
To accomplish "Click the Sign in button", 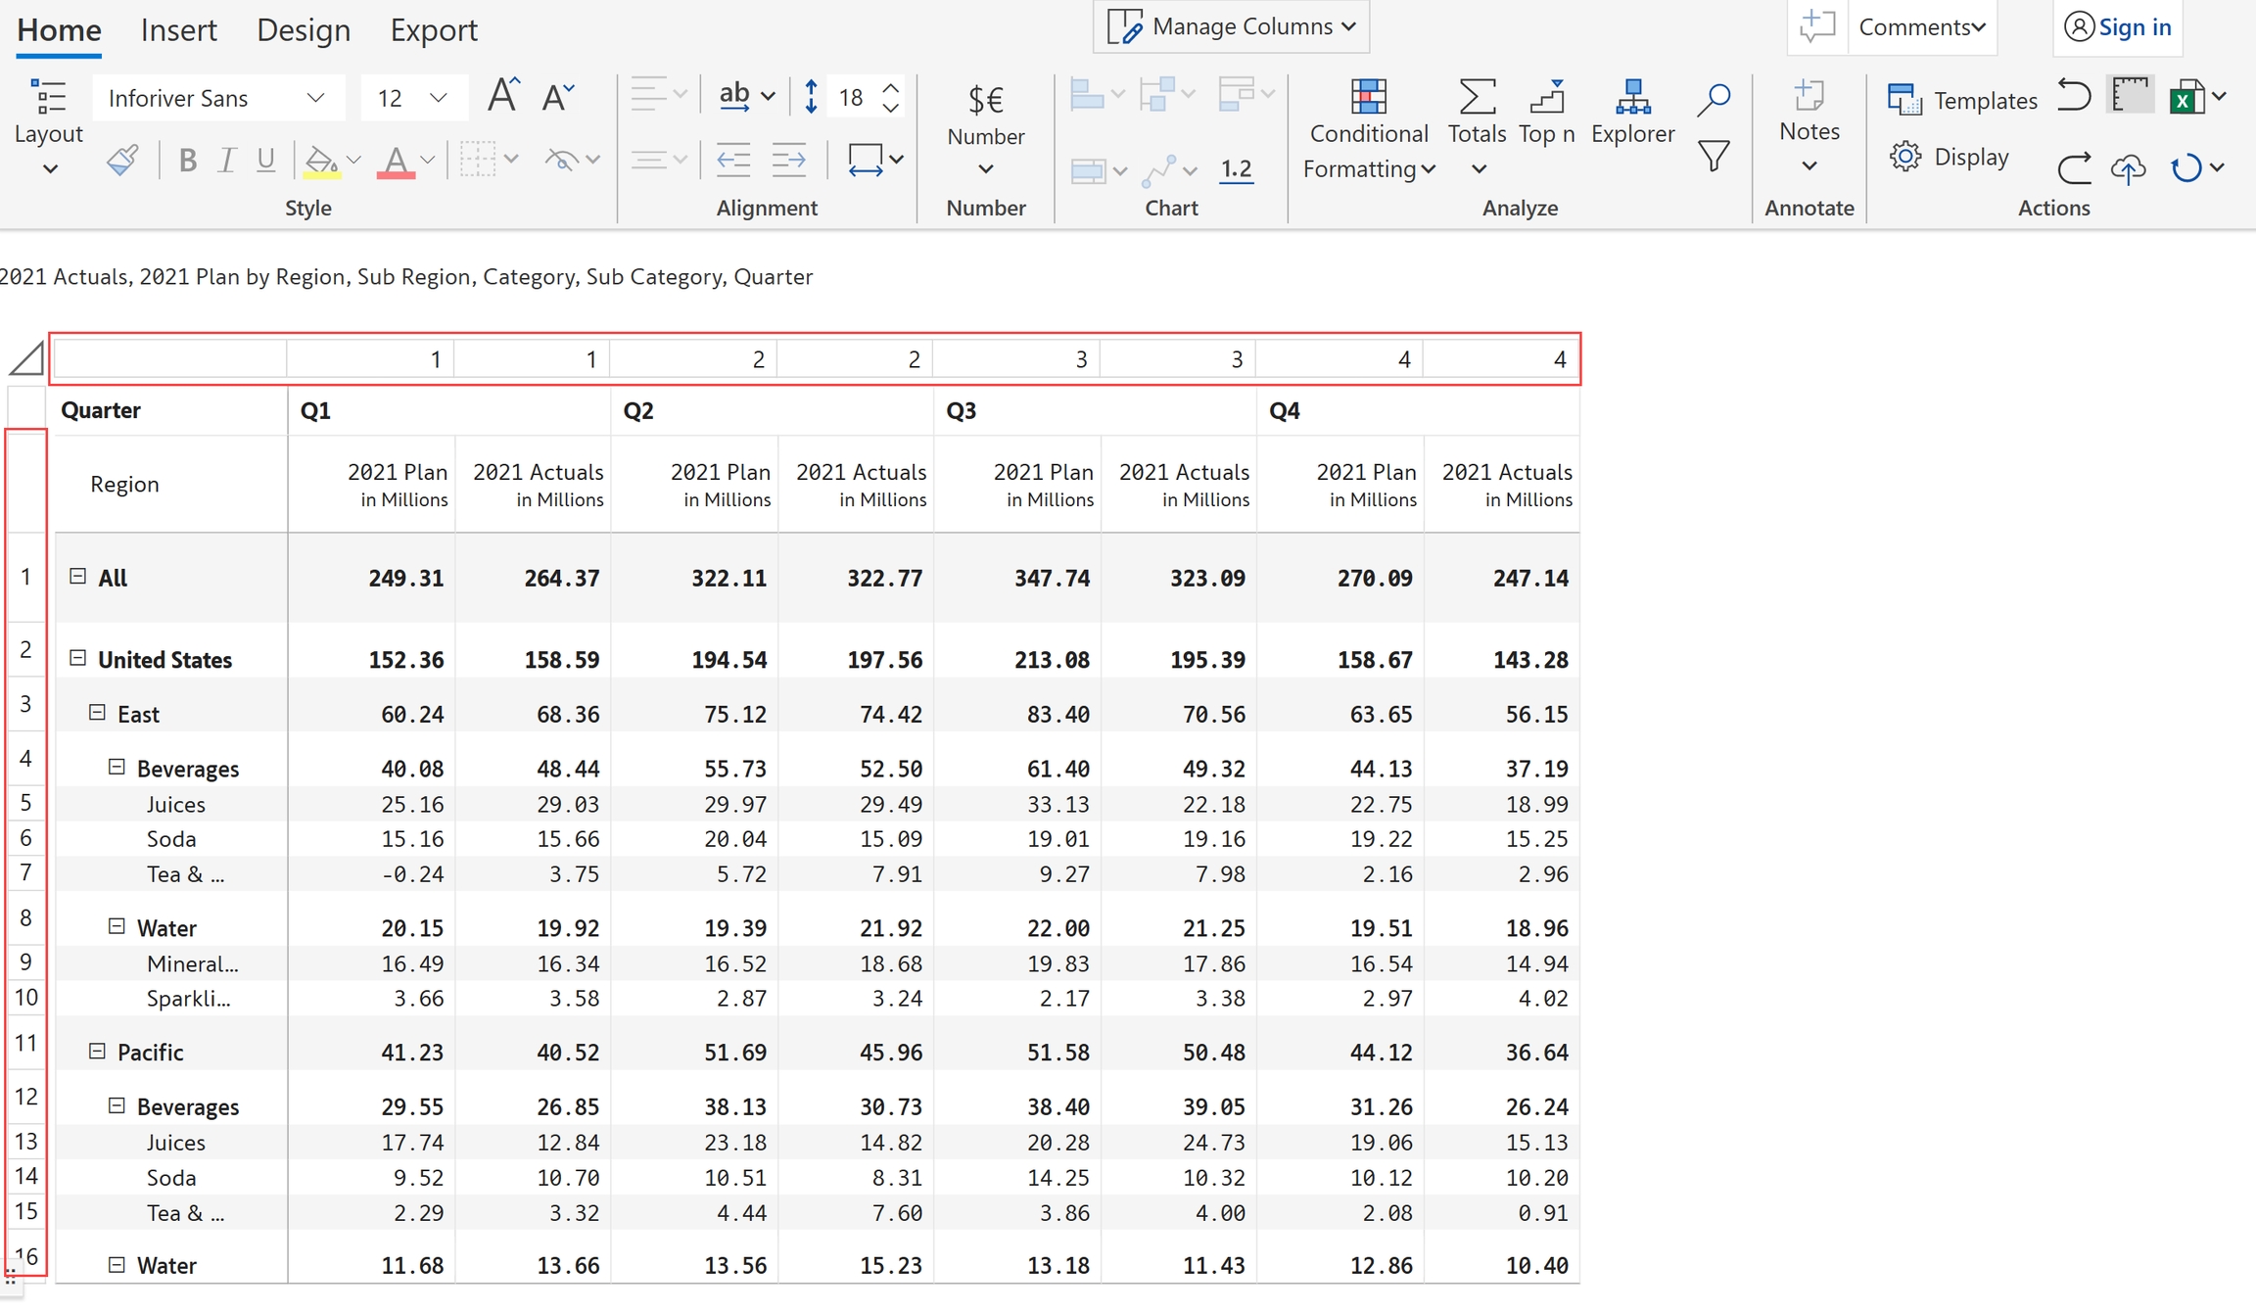I will 2118,26.
